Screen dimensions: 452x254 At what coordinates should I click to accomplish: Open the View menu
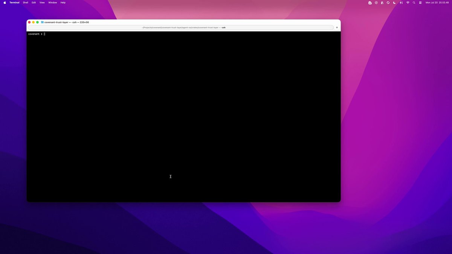click(x=42, y=3)
